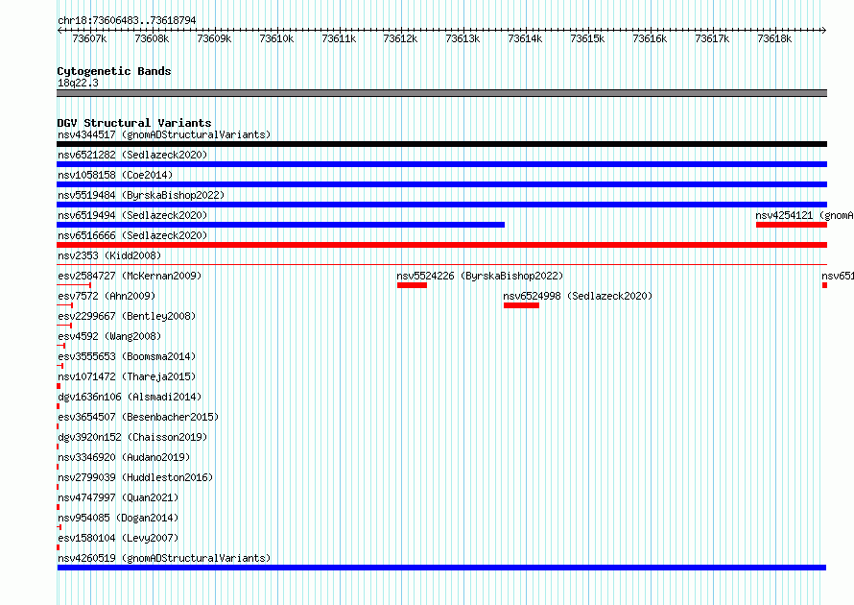Open variant esv2299667 (Bentley2008)
The height and width of the screenshot is (605, 854).
click(127, 316)
